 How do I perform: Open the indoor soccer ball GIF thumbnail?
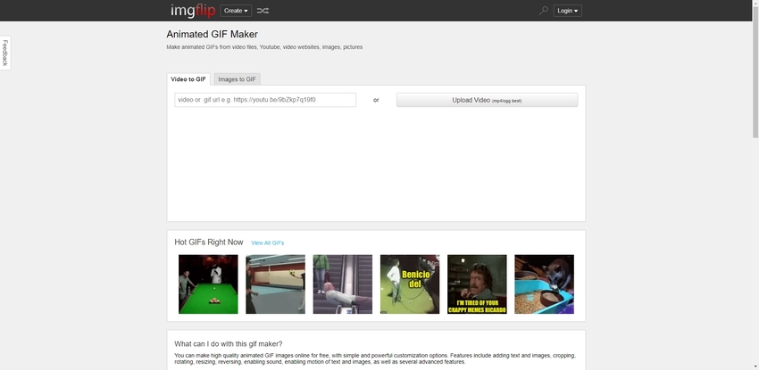[275, 284]
